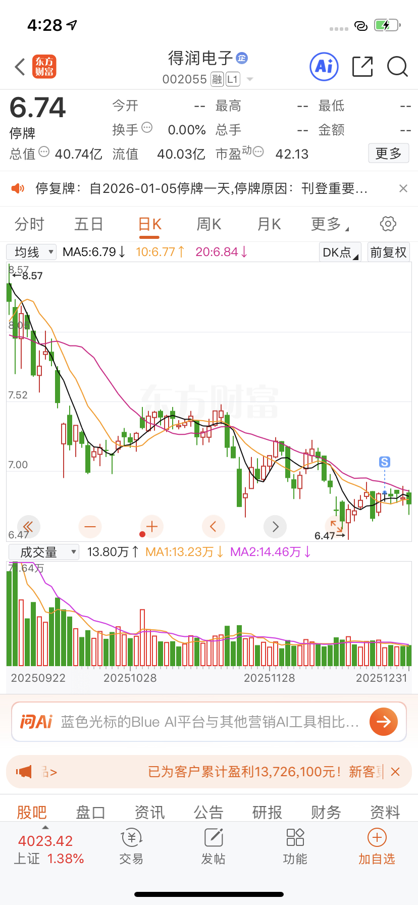418x905 pixels.
Task: Tap the fullscreen expand chart icon
Action: pyautogui.click(x=337, y=526)
